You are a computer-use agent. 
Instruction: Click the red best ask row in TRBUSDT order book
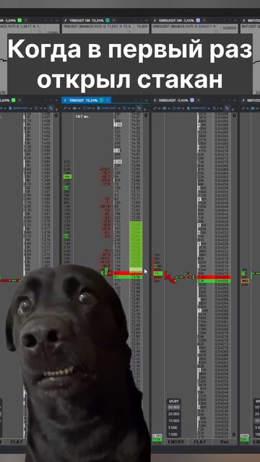tap(128, 273)
